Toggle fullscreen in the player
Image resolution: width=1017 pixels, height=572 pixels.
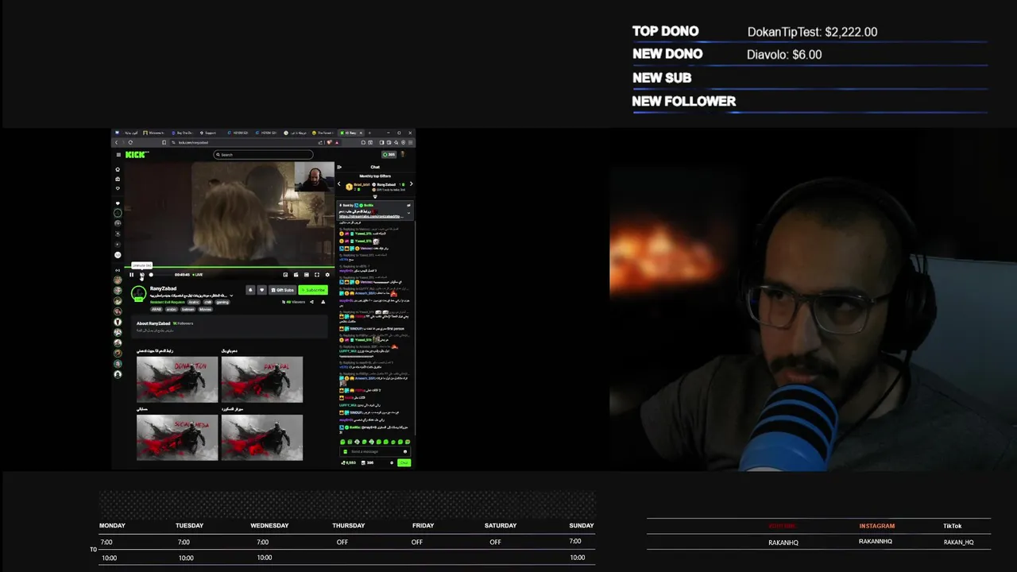tap(317, 275)
